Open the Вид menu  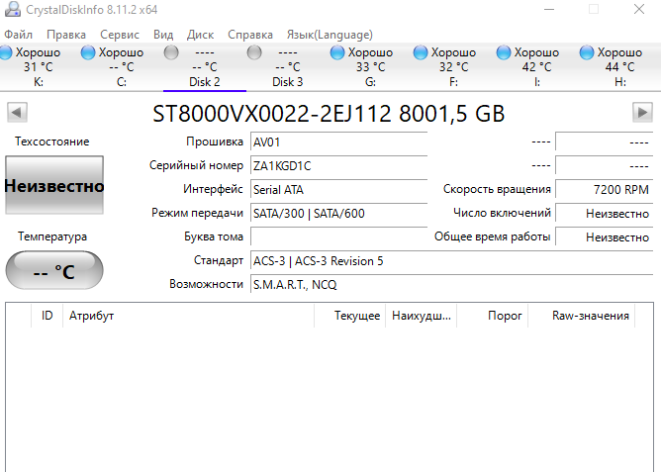pyautogui.click(x=163, y=35)
